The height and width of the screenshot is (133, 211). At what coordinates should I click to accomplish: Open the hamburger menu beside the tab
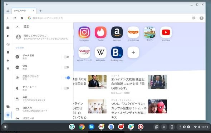point(8,11)
